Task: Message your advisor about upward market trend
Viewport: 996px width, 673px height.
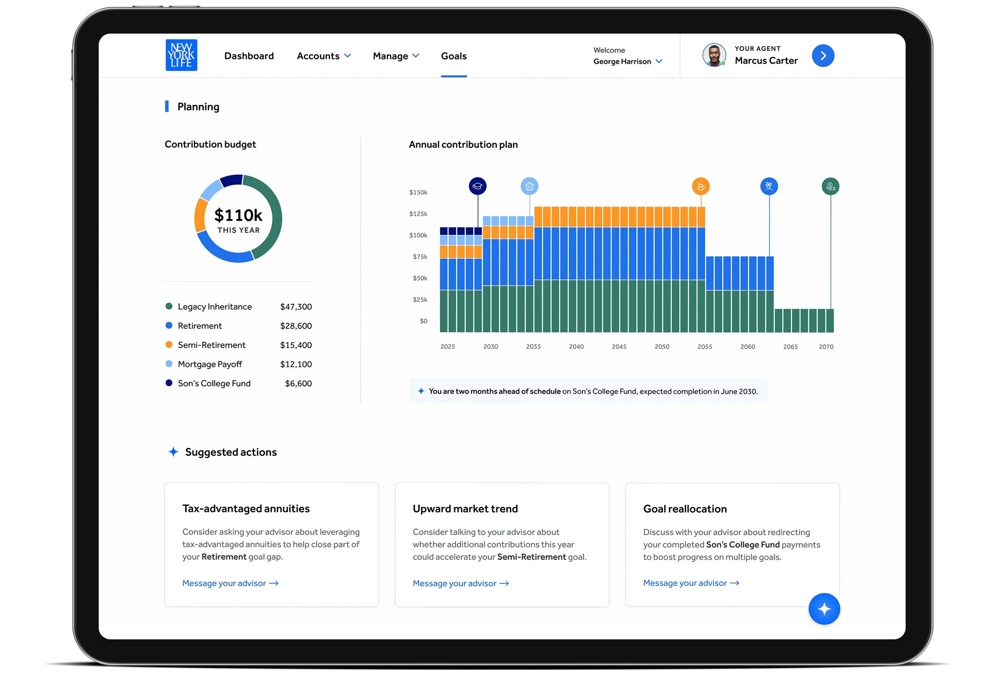Action: coord(460,583)
